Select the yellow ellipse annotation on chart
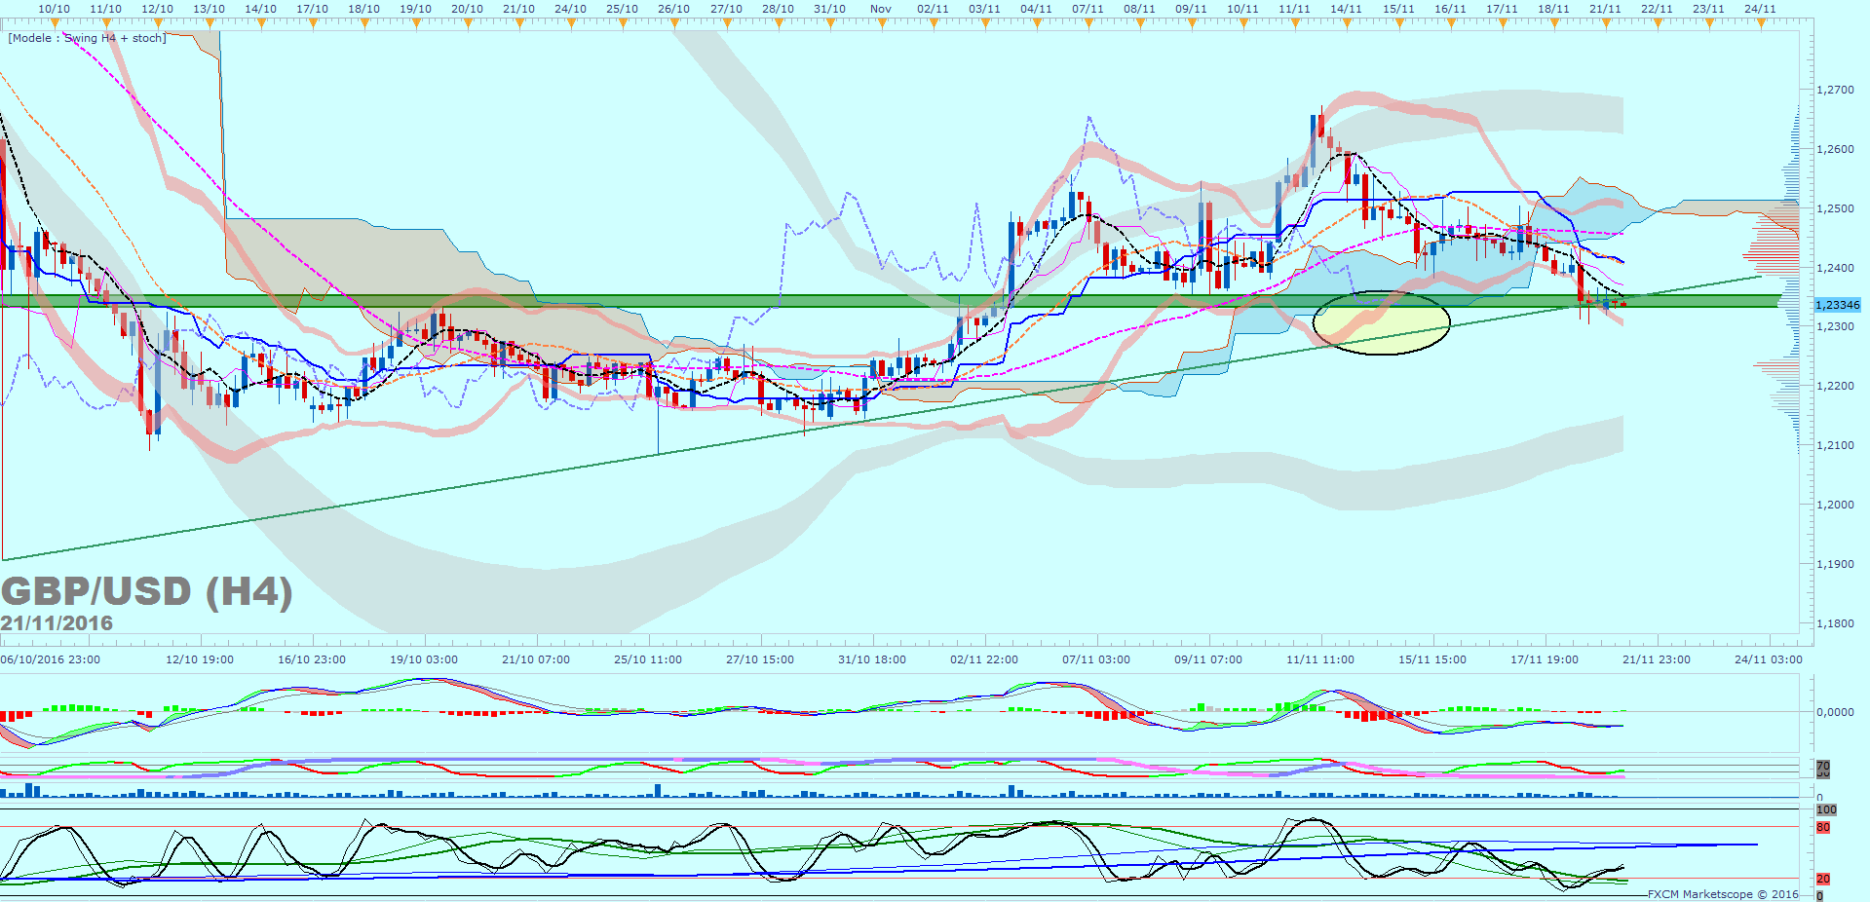The height and width of the screenshot is (902, 1870). click(1381, 322)
